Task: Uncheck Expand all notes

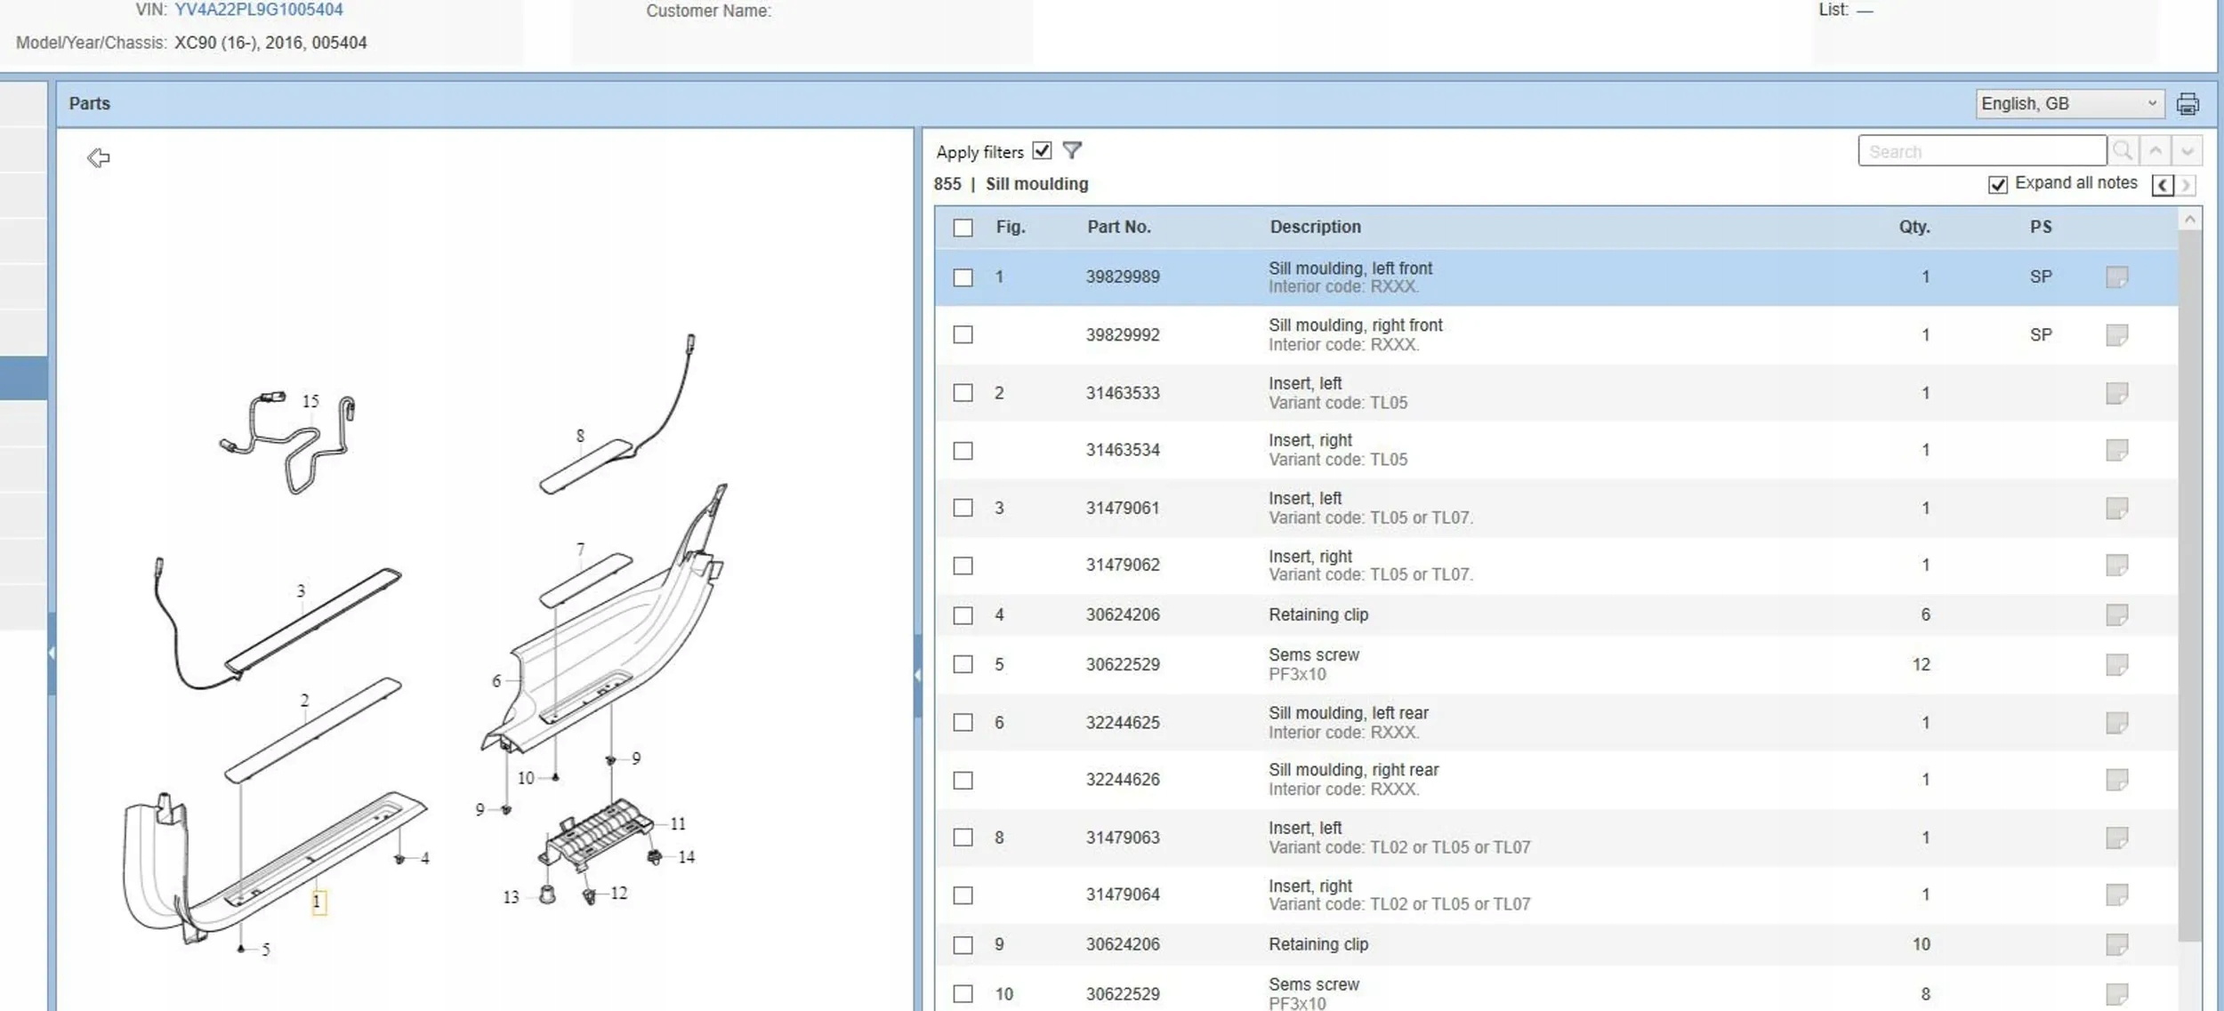Action: 1997,184
